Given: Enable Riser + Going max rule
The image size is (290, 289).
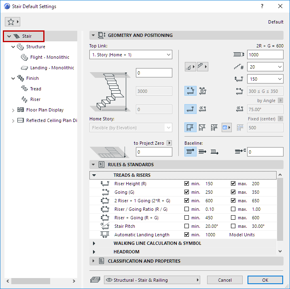Looking at the screenshot, I should click(233, 218).
